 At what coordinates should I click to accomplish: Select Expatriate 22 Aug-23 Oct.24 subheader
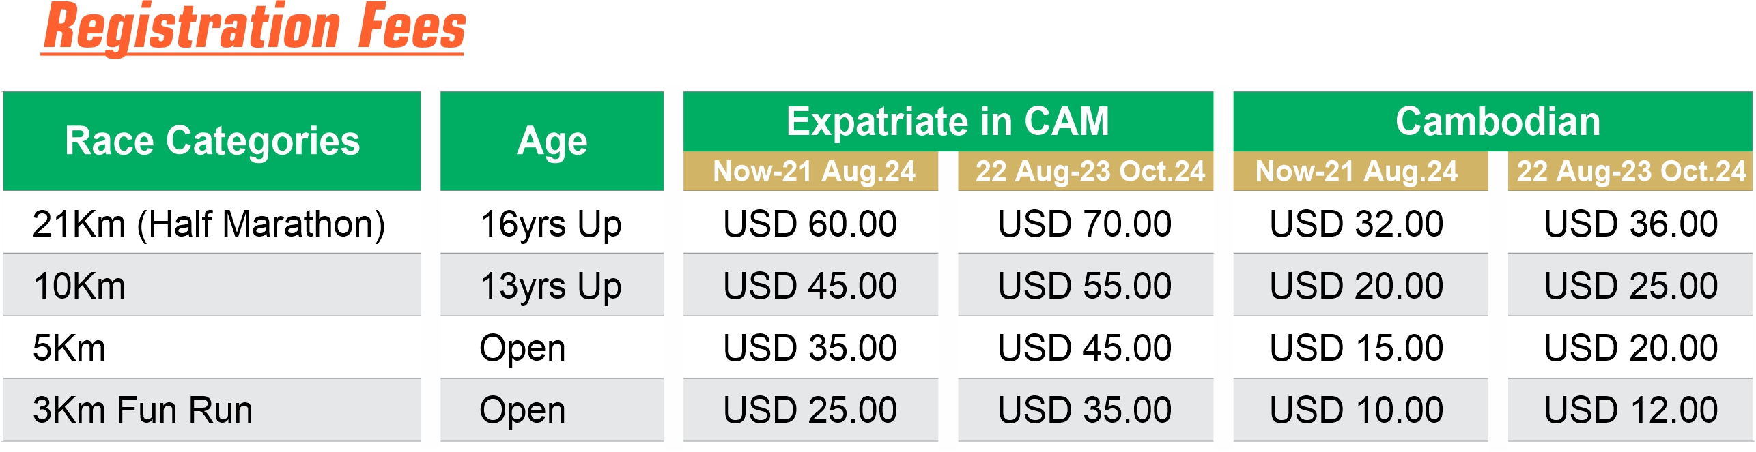point(1086,171)
